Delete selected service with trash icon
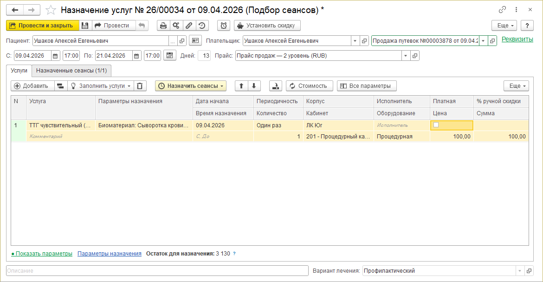The width and height of the screenshot is (543, 282). 140,85
